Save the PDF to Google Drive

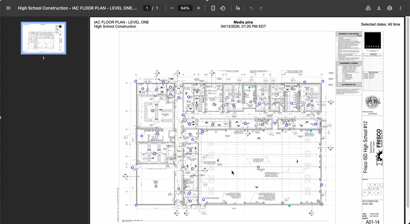coord(368,8)
